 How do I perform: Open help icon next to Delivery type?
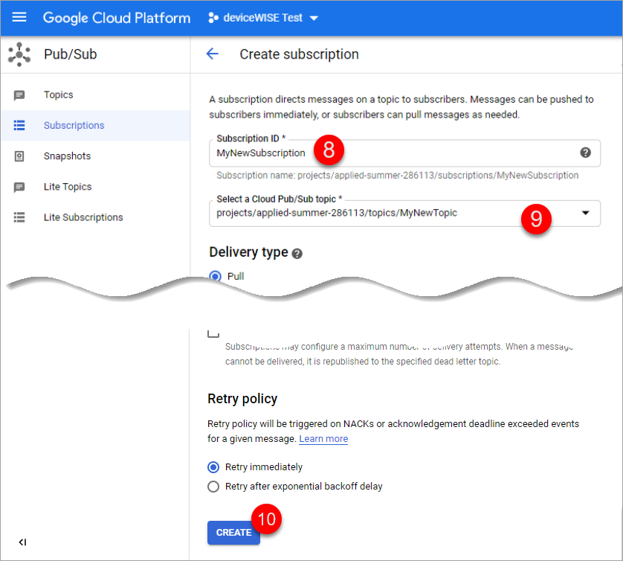pyautogui.click(x=297, y=254)
